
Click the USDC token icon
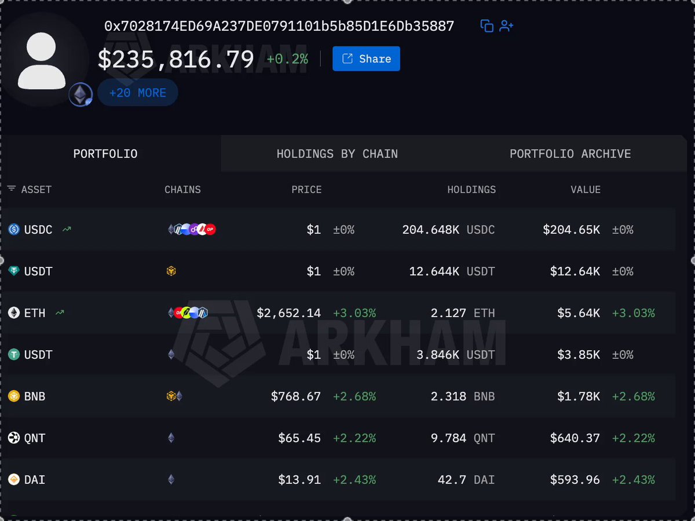pyautogui.click(x=14, y=230)
